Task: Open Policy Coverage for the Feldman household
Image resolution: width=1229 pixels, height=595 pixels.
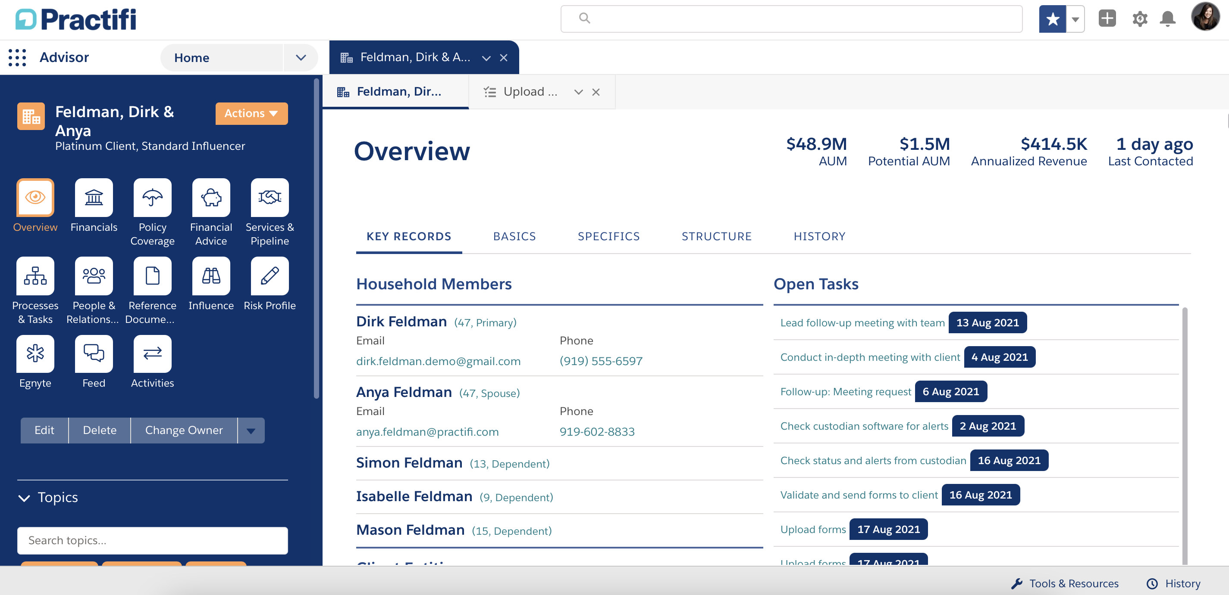Action: [x=152, y=197]
